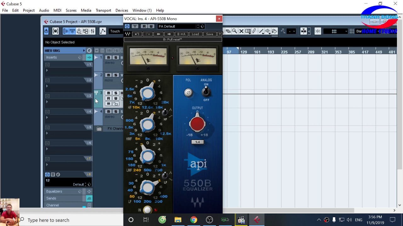Screen dimensions: 403x226
Task: Select the Time Warp tool
Action: pos(248,31)
